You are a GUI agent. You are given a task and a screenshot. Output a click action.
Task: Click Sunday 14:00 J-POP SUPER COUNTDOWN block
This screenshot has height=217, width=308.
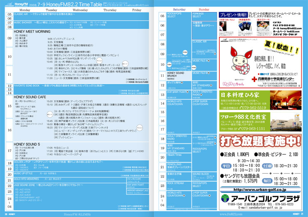pyautogui.click(x=204, y=117)
